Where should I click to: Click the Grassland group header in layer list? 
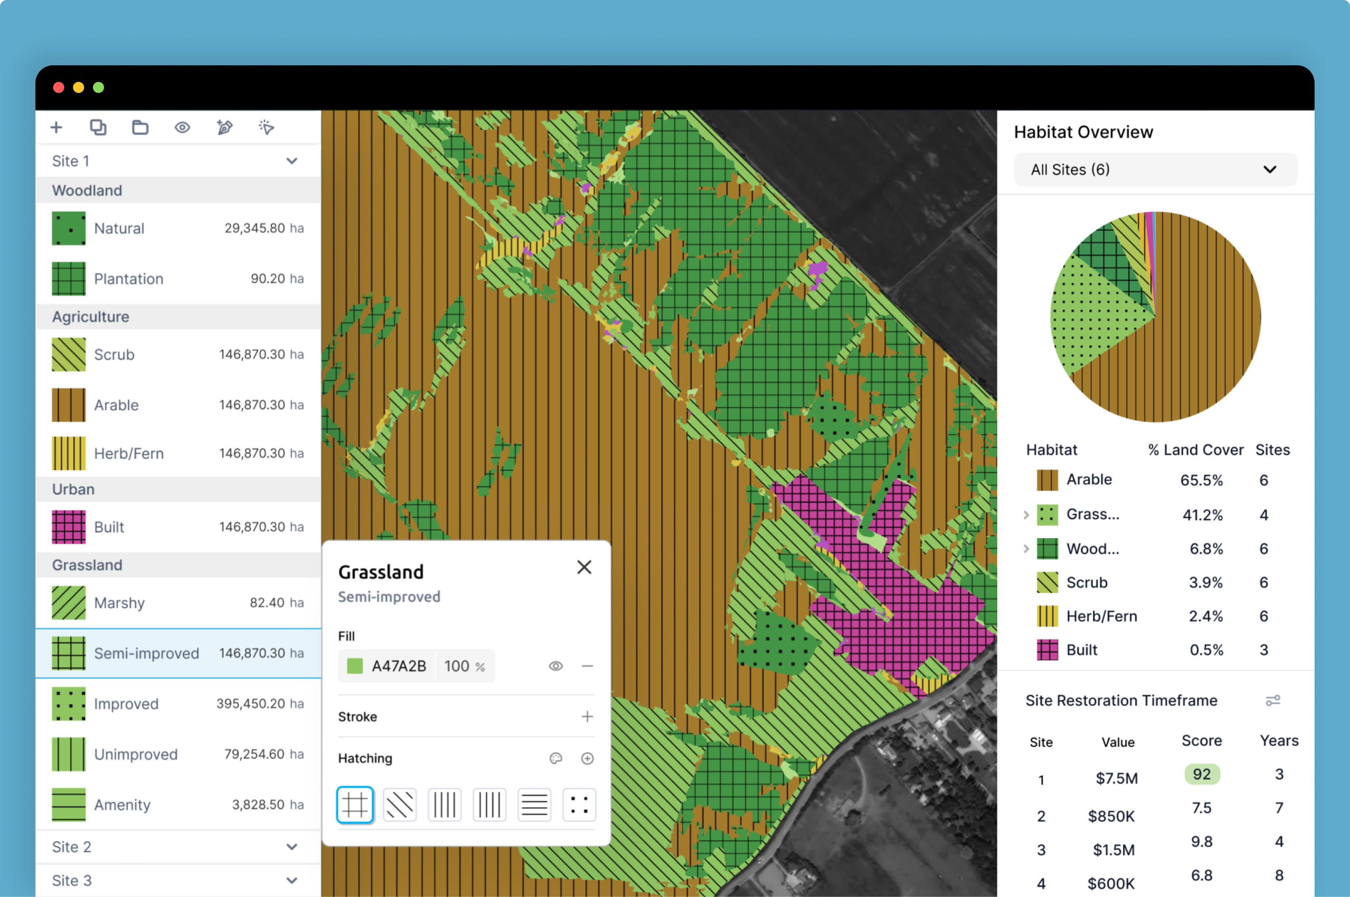[179, 565]
